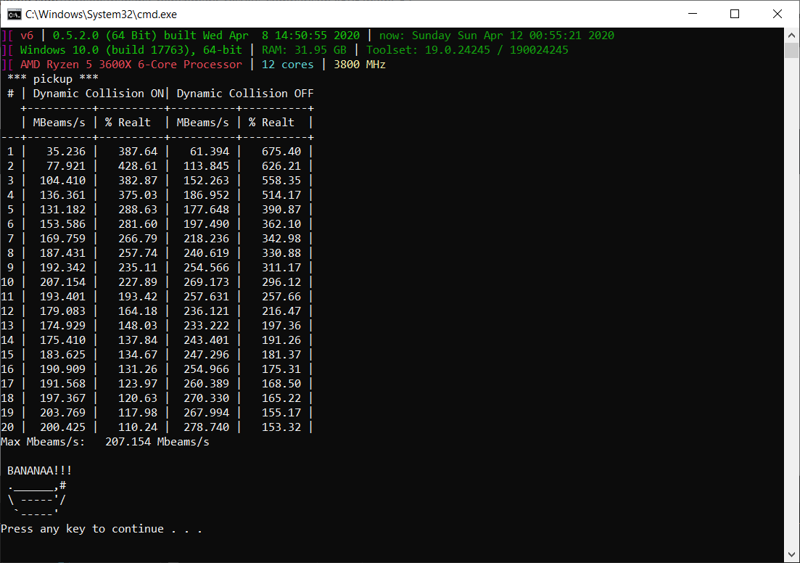
Task: Click the "now: Sunday Sun Apr 12 00:55:21 2020" timestamp
Action: [496, 36]
